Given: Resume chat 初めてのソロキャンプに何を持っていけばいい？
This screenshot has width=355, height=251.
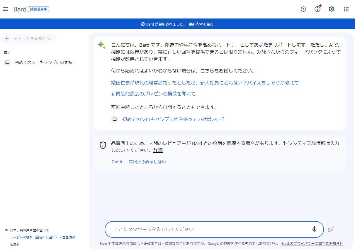Looking at the screenshot, I should 174,119.
